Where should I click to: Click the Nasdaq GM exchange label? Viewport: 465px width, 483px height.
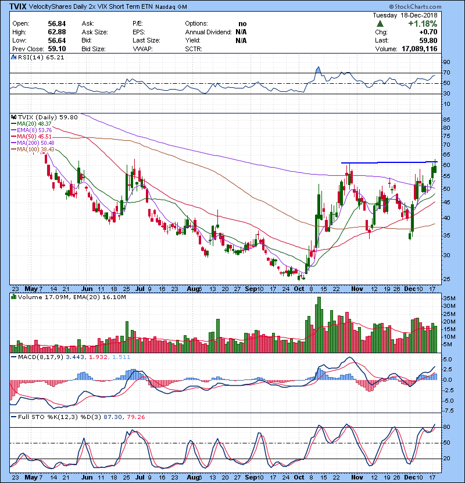pyautogui.click(x=171, y=7)
